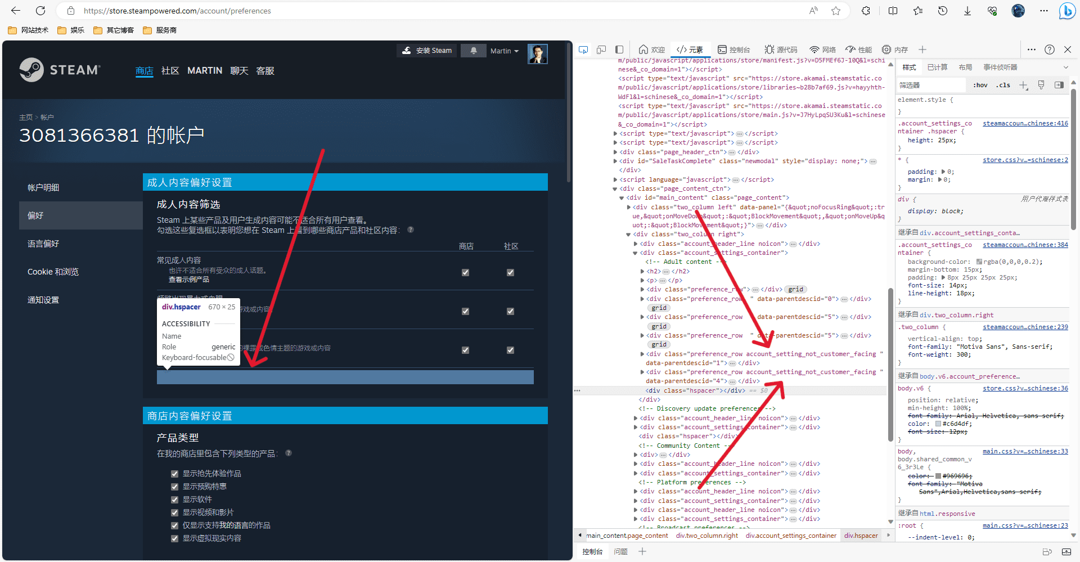Viewport: 1080px width, 562px height.
Task: Switch to the 网络 DevTools tab
Action: [822, 50]
